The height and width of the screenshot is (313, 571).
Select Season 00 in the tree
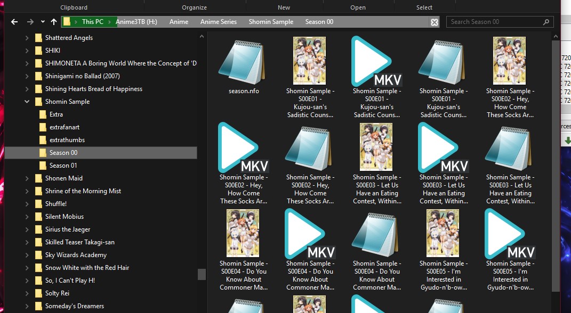101,153
